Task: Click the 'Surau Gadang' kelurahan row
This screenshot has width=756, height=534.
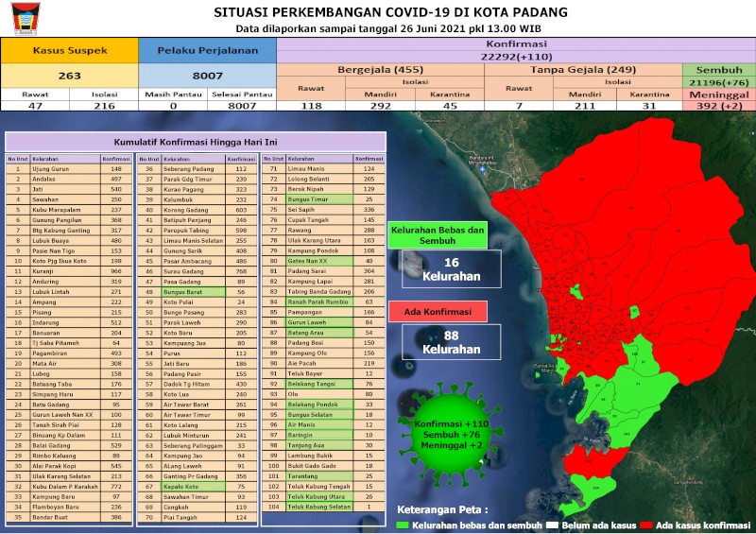Action: pyautogui.click(x=198, y=271)
